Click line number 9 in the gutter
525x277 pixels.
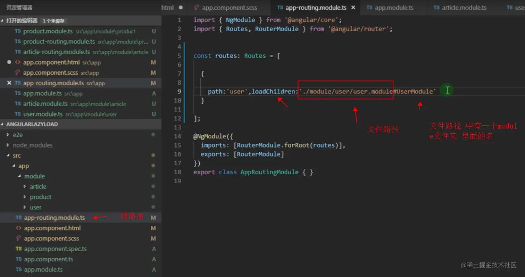(x=179, y=91)
